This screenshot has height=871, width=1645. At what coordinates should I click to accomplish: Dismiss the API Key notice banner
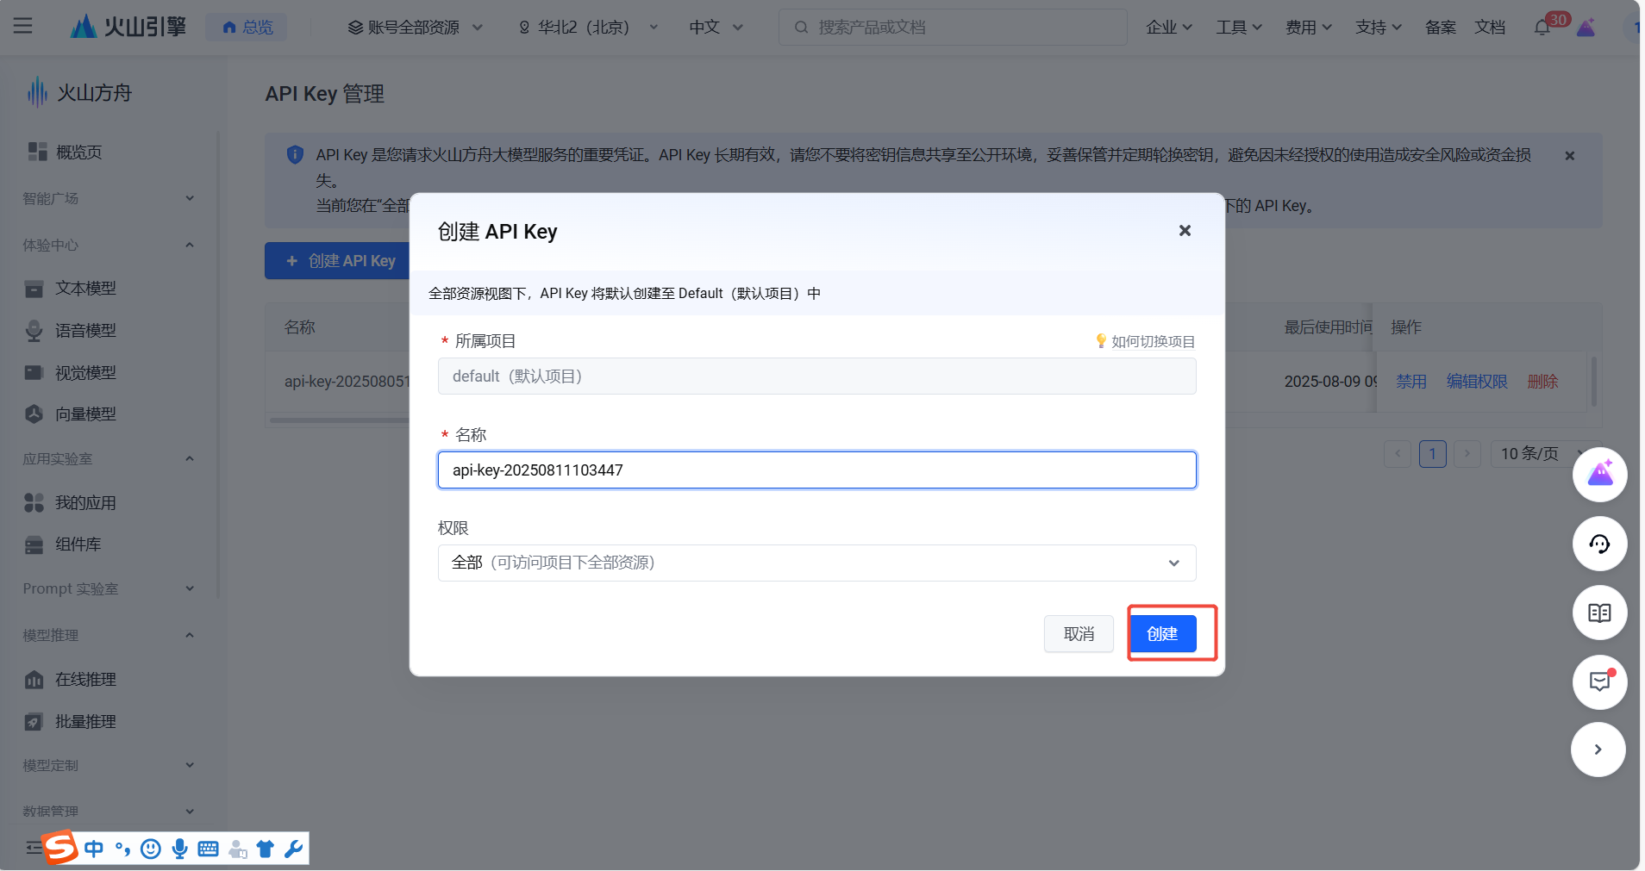click(1569, 156)
